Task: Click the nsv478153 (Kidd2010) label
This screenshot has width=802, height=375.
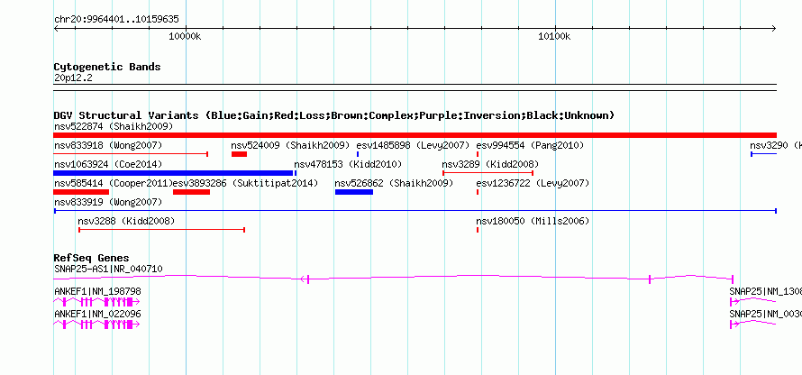Action: (348, 165)
